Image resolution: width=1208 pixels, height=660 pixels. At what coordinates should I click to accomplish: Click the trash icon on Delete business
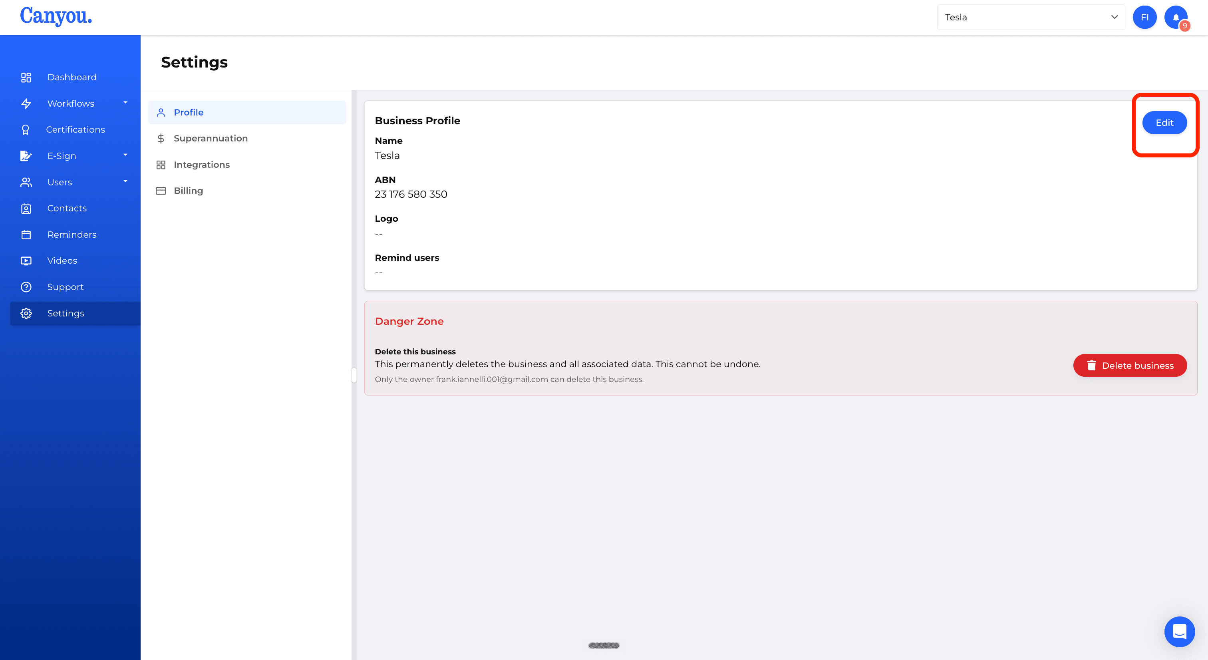pos(1091,366)
